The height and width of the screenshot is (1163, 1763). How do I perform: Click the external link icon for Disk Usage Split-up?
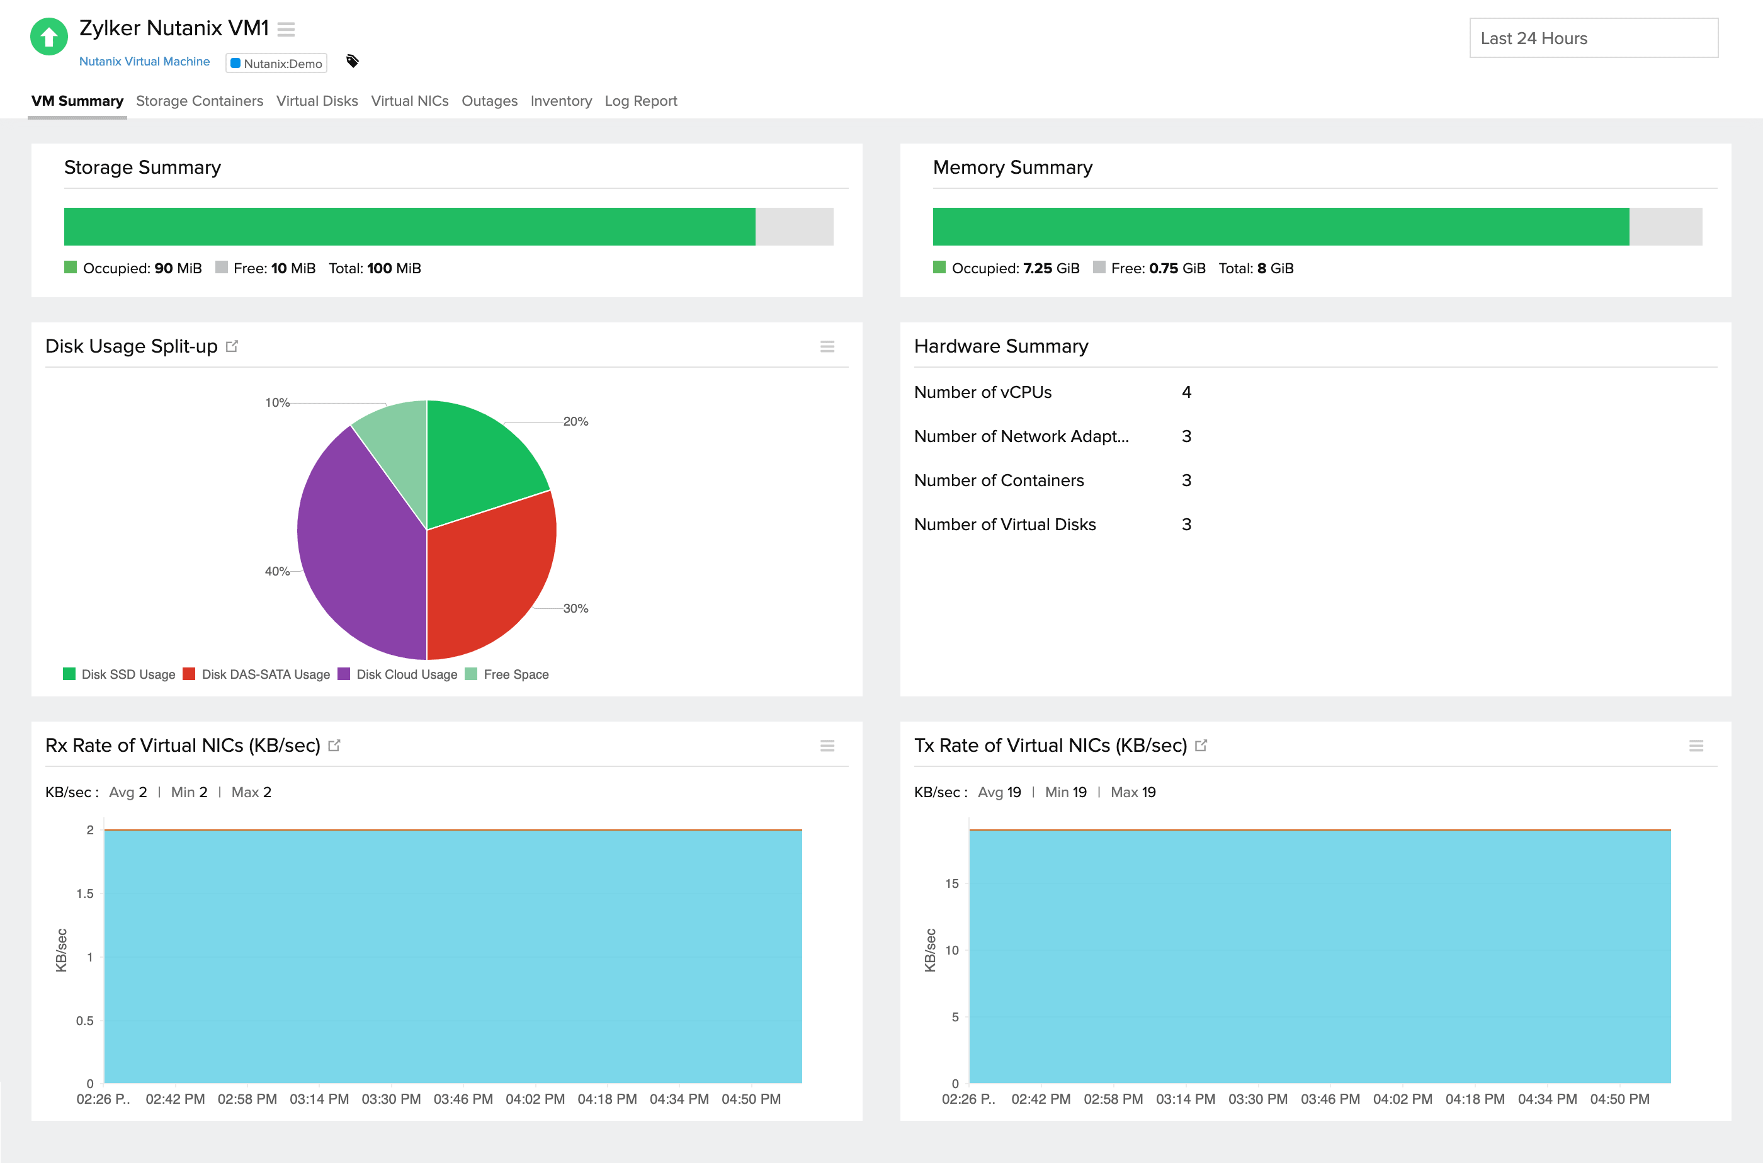pos(233,346)
